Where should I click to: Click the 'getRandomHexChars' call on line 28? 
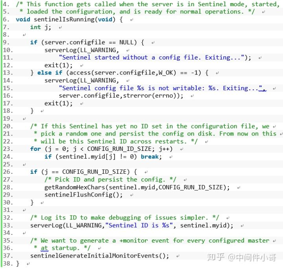(75, 187)
